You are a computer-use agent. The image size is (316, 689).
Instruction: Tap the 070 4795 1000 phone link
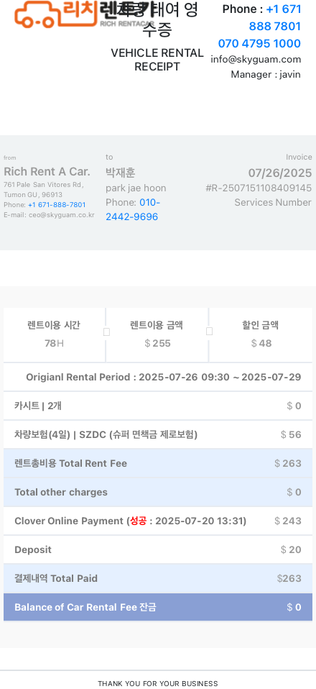[259, 43]
